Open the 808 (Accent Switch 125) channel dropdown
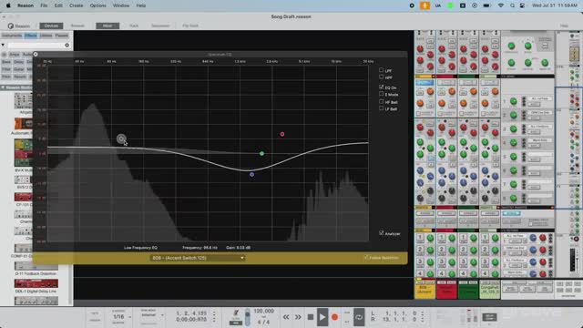The height and width of the screenshot is (328, 583). click(x=197, y=258)
